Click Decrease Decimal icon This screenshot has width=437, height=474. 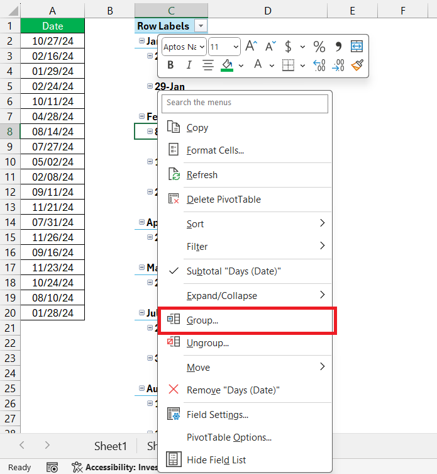[338, 65]
